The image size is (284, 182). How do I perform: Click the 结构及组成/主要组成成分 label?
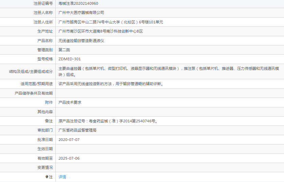(x=31, y=72)
